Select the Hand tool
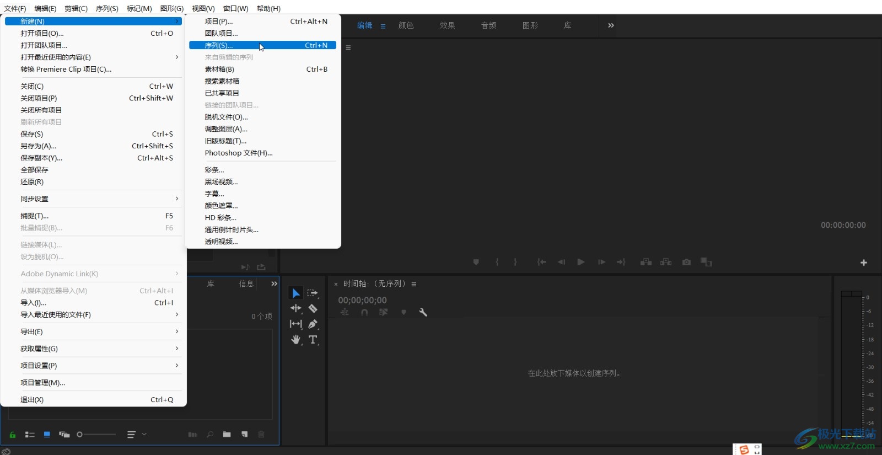This screenshot has width=882, height=455. 296,340
